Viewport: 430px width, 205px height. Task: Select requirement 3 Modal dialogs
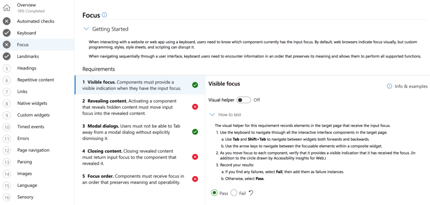[140, 132]
